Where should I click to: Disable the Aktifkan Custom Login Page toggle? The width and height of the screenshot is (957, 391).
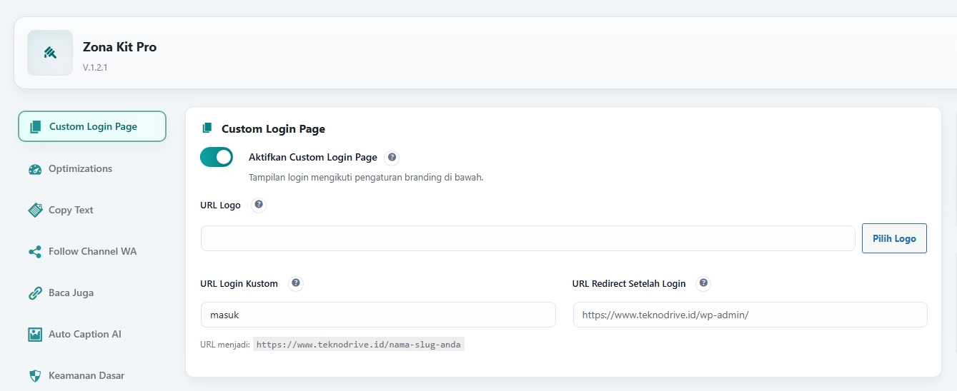(x=217, y=157)
